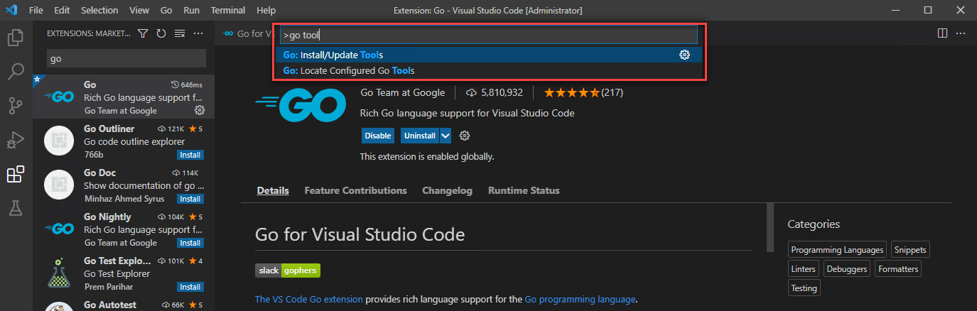Open Extensions panel more actions menu
977x311 pixels.
pyautogui.click(x=198, y=33)
